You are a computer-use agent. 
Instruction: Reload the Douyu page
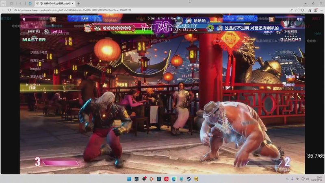tap(9, 10)
